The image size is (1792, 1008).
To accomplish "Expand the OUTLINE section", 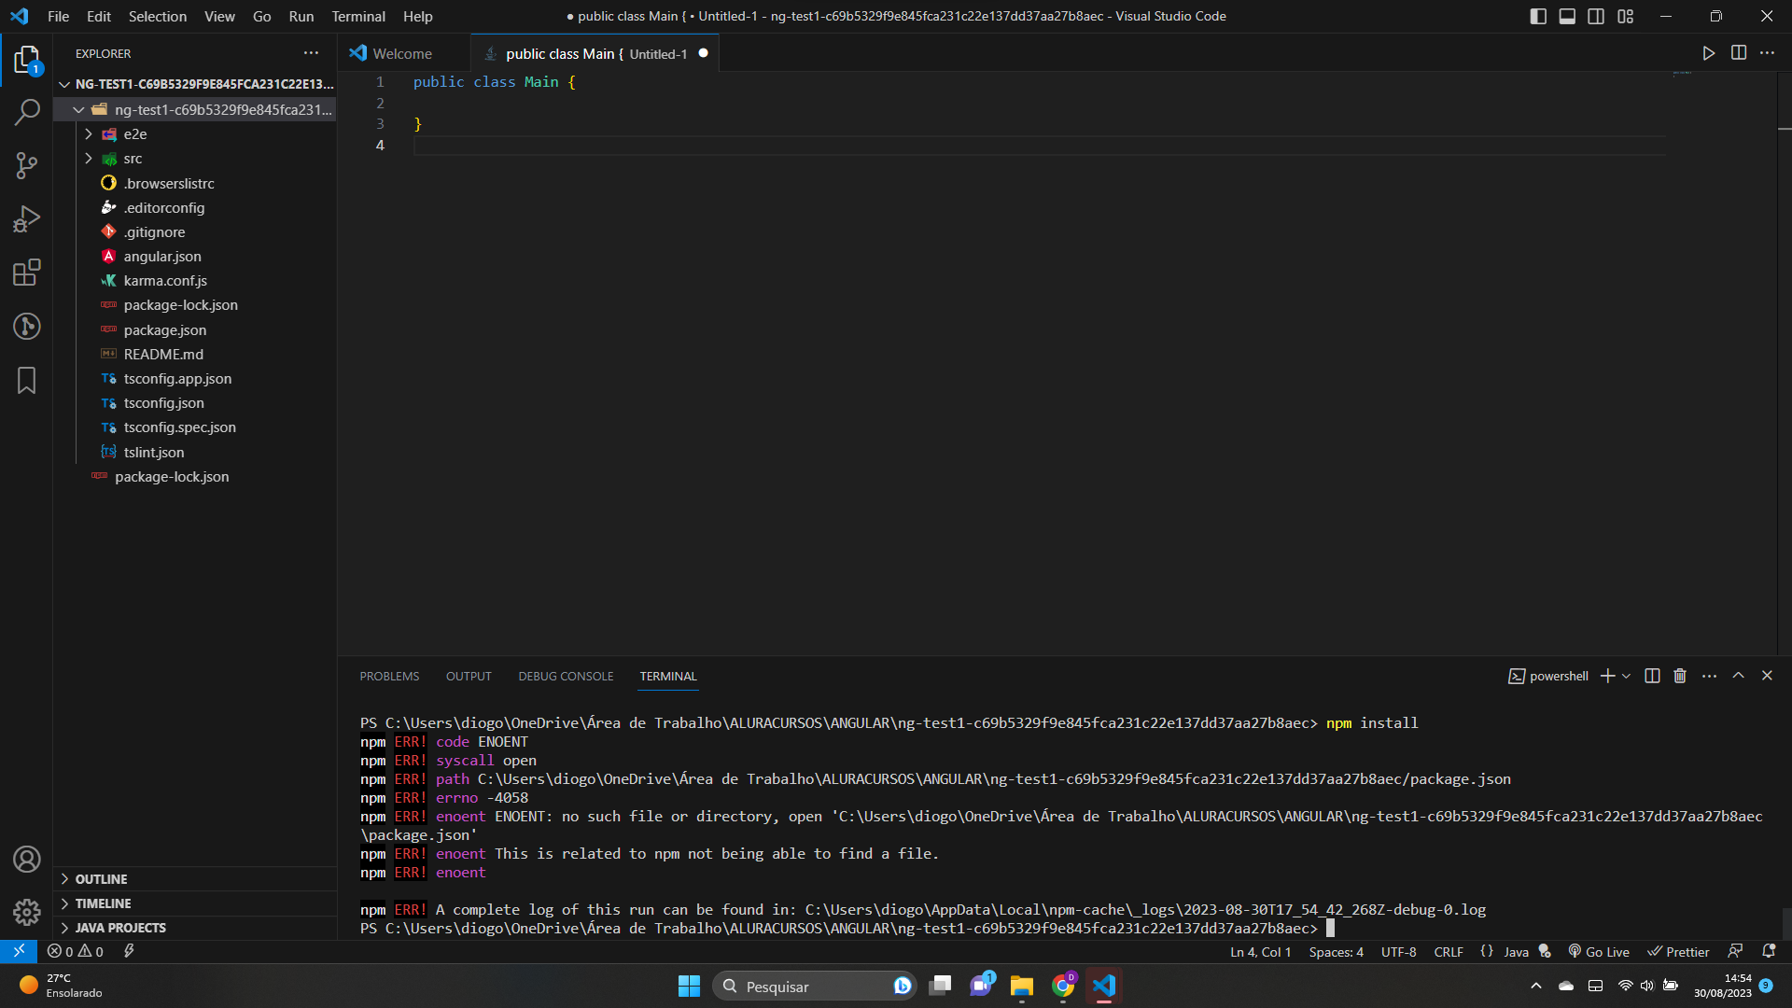I will 195,879.
